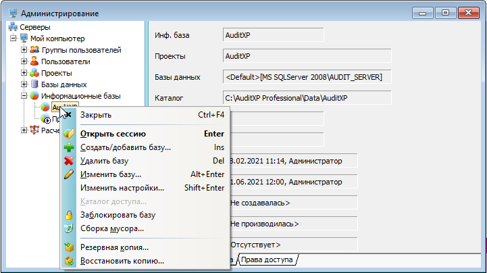
Task: Select Серверы root tree item
Action: [35, 27]
